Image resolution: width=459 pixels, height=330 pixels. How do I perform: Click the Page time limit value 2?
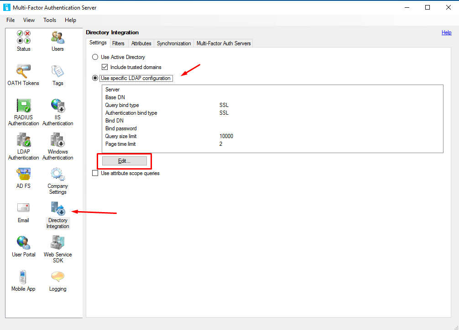coord(221,144)
